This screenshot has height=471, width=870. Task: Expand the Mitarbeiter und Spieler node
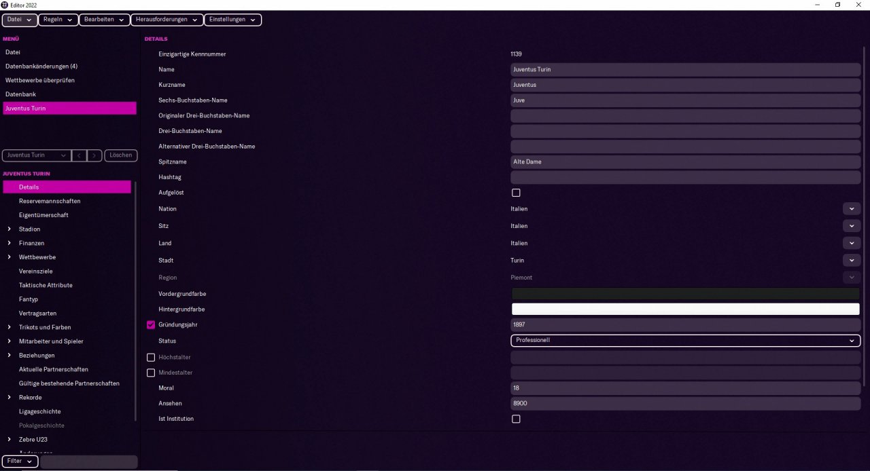click(9, 341)
